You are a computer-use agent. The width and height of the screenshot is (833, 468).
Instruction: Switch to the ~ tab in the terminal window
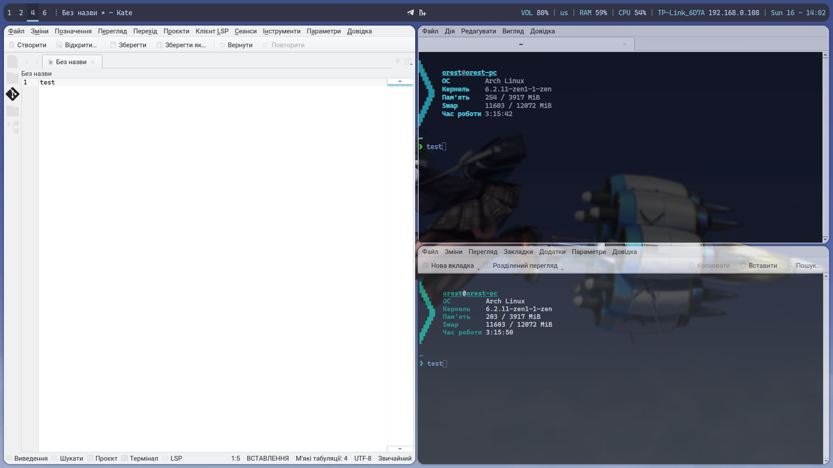pyautogui.click(x=520, y=44)
